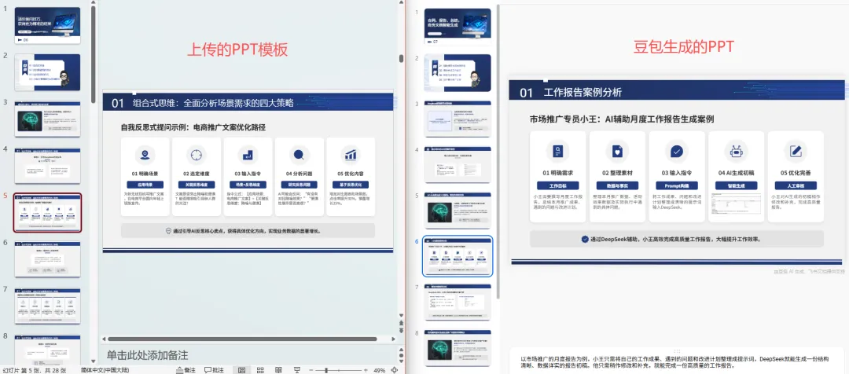
Task: Switch to Normal view icon in status bar
Action: tap(241, 370)
